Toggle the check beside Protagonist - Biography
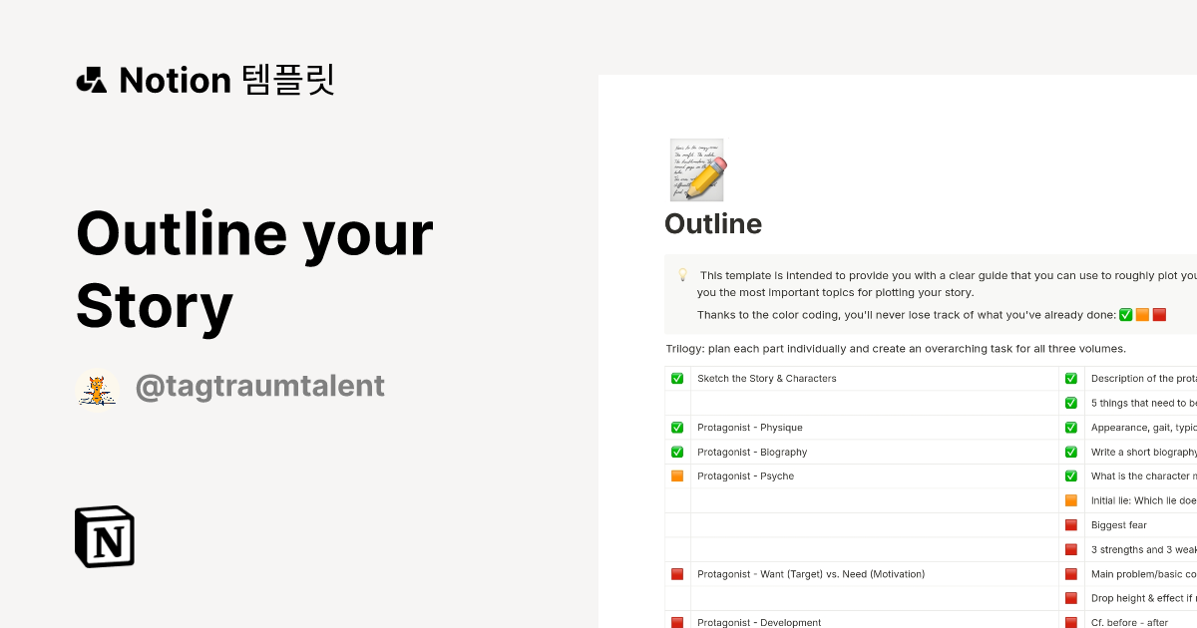 pyautogui.click(x=676, y=452)
